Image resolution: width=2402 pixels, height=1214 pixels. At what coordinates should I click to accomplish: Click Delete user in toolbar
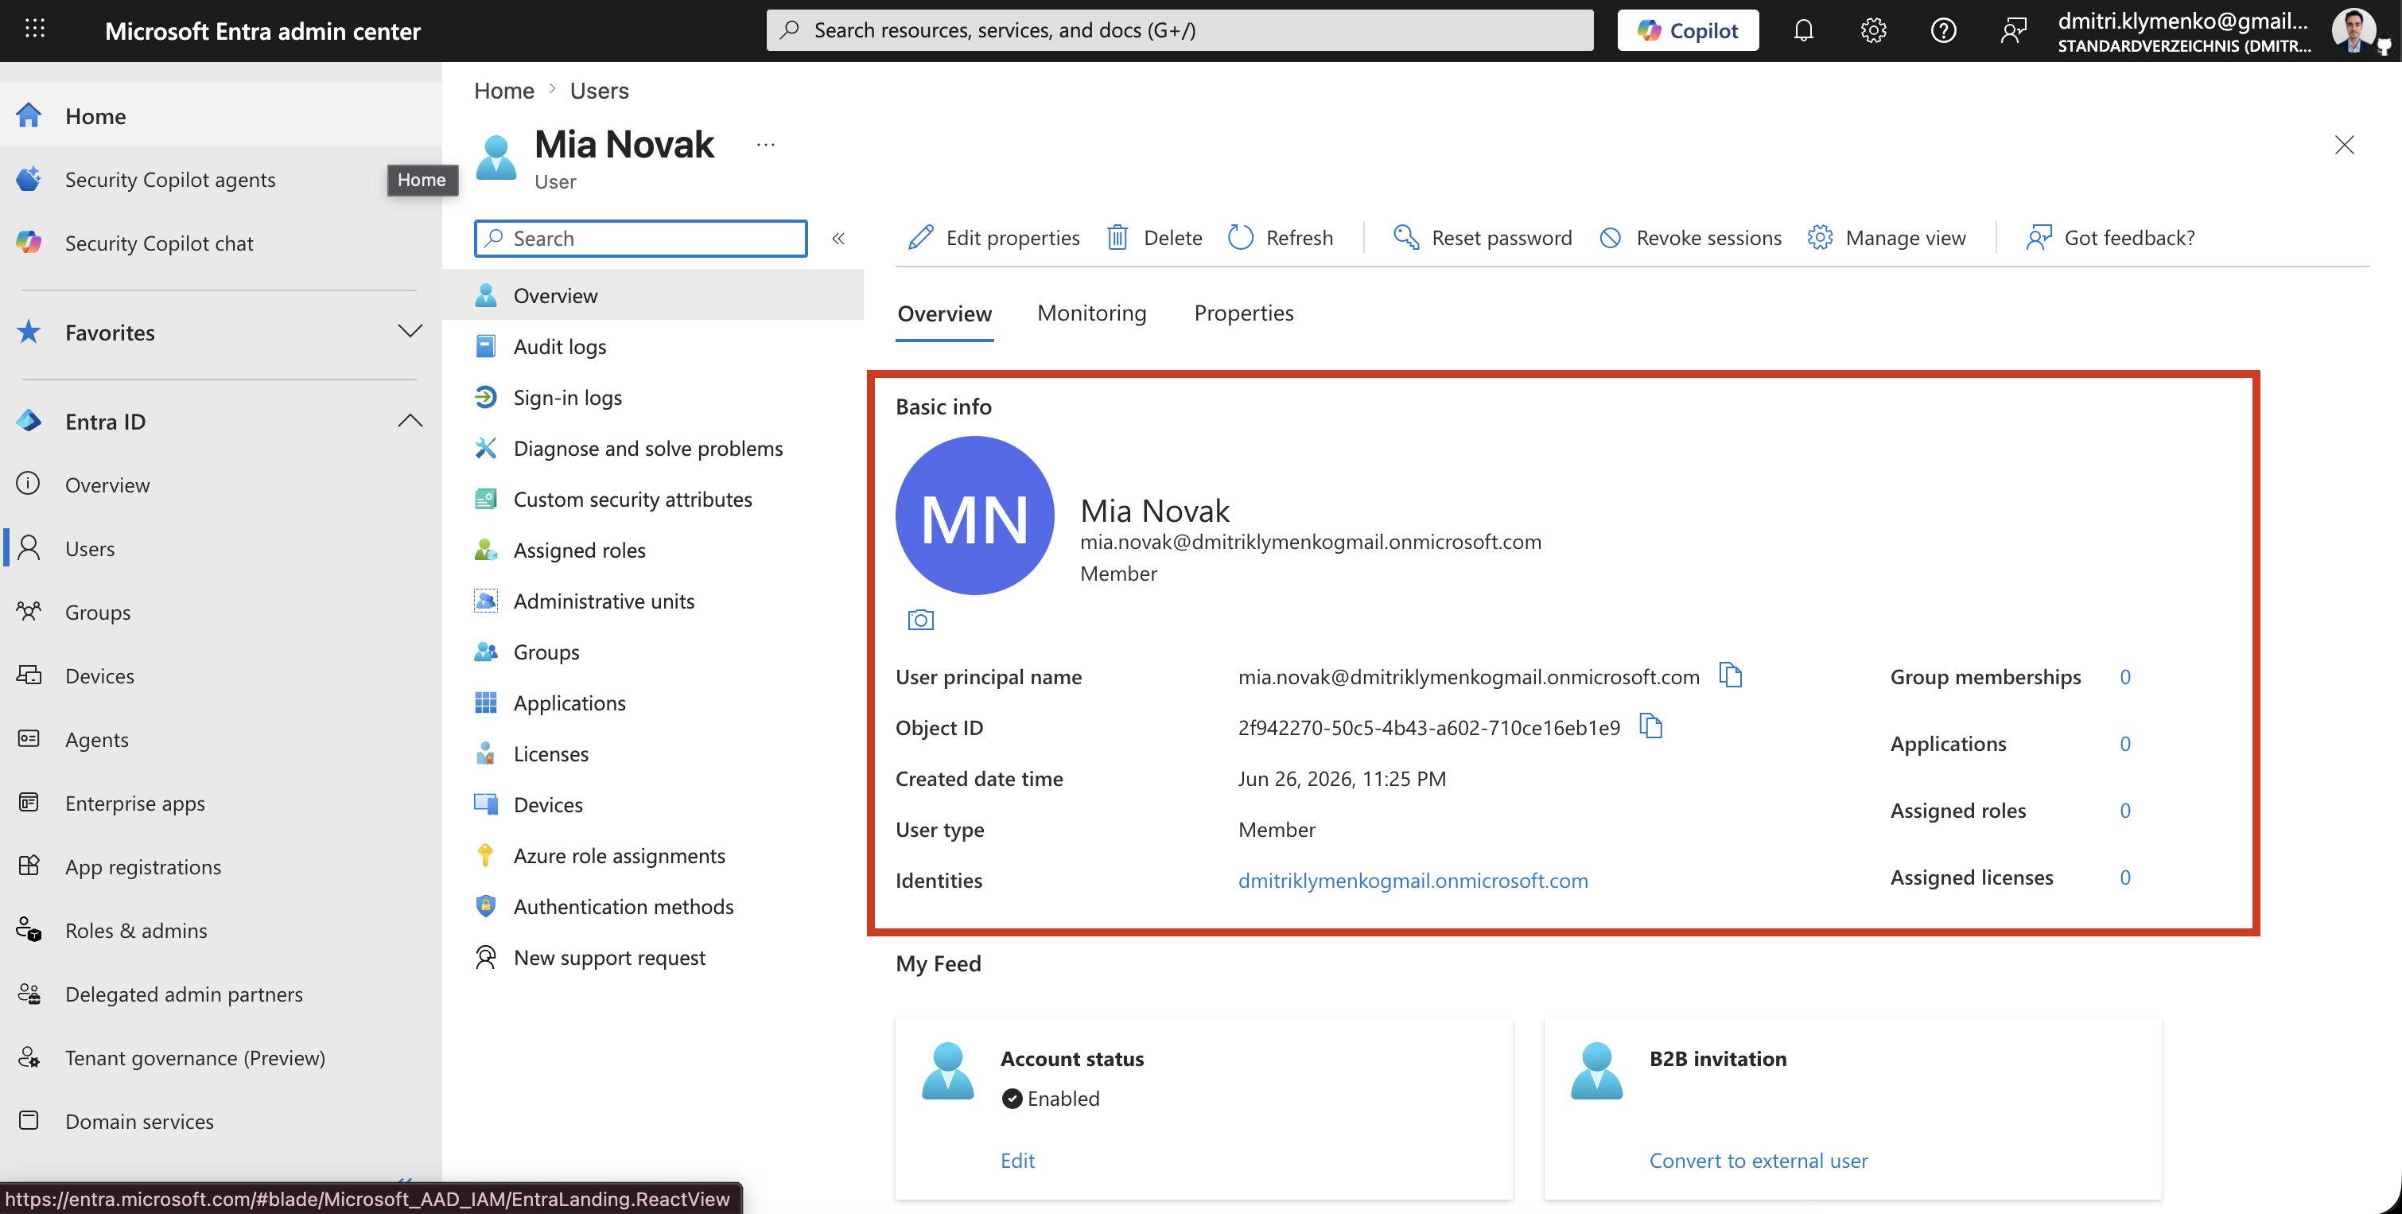click(1154, 238)
